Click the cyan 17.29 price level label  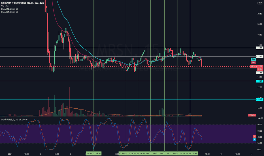click(260, 81)
